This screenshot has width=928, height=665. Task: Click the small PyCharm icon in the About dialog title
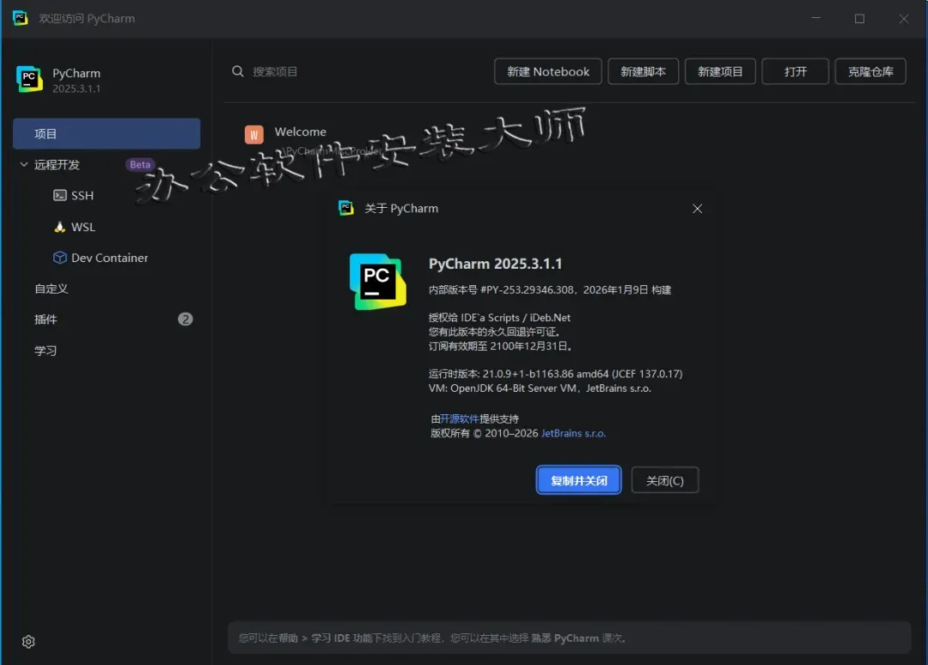coord(346,208)
